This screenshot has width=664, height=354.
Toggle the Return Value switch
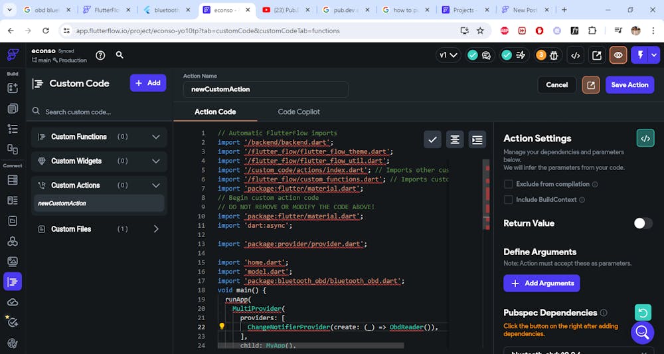click(643, 223)
